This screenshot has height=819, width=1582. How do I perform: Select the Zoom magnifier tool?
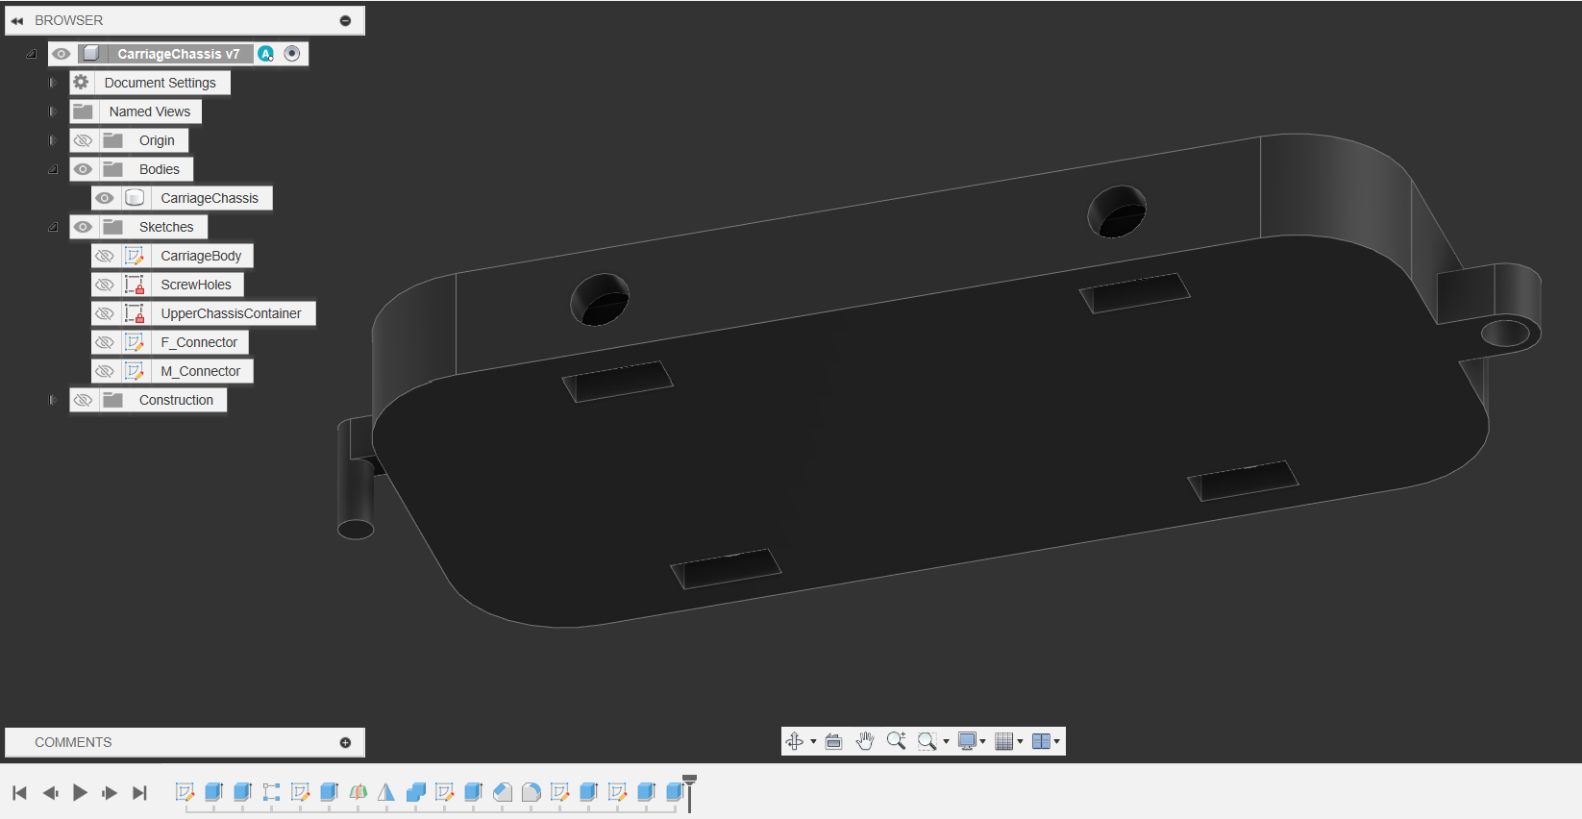click(x=896, y=741)
